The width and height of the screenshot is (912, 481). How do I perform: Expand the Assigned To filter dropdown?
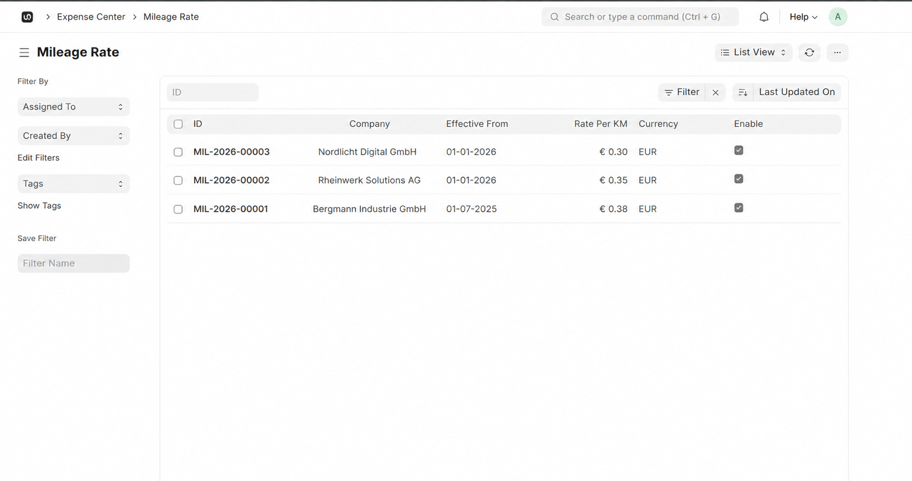pos(73,107)
